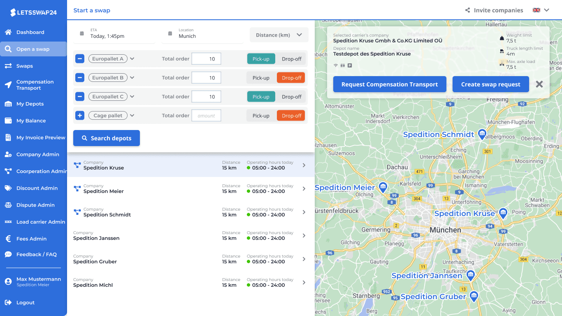
Task: Open the Dispute Admin menu item
Action: point(33,205)
